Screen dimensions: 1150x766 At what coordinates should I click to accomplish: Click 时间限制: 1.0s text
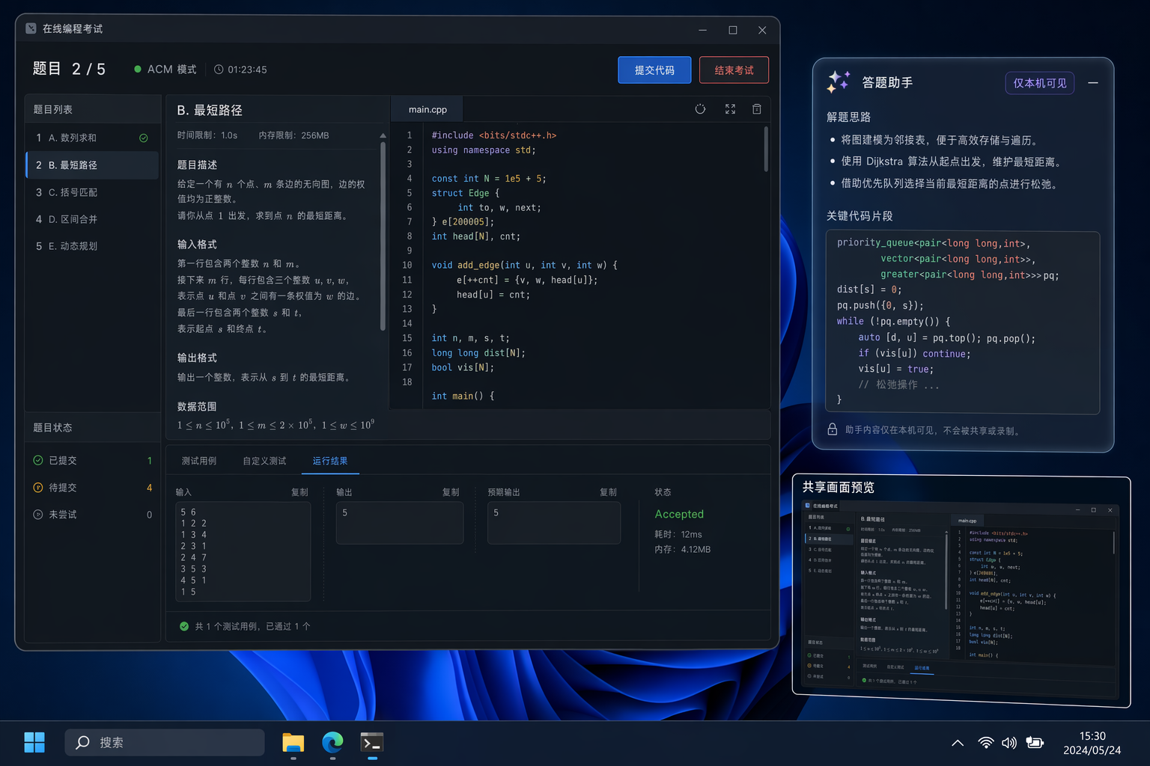(x=207, y=135)
